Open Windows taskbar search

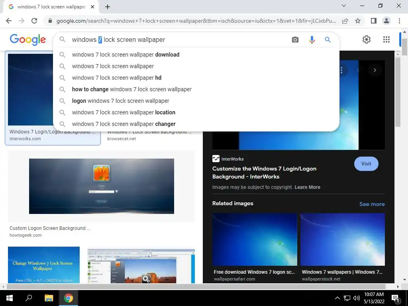(x=29, y=298)
